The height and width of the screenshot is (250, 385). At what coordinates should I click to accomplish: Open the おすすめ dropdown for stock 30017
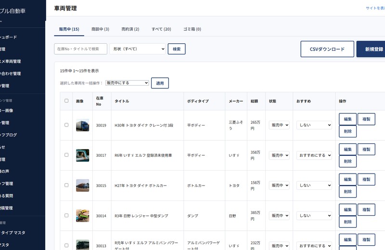[x=314, y=155]
